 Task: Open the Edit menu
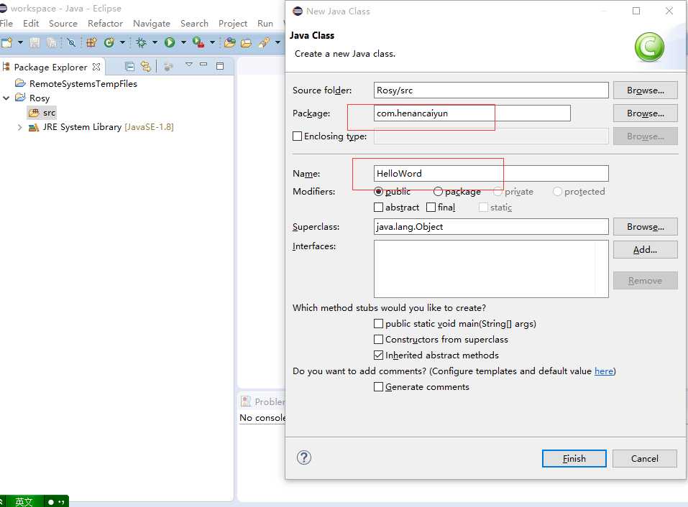click(x=31, y=23)
